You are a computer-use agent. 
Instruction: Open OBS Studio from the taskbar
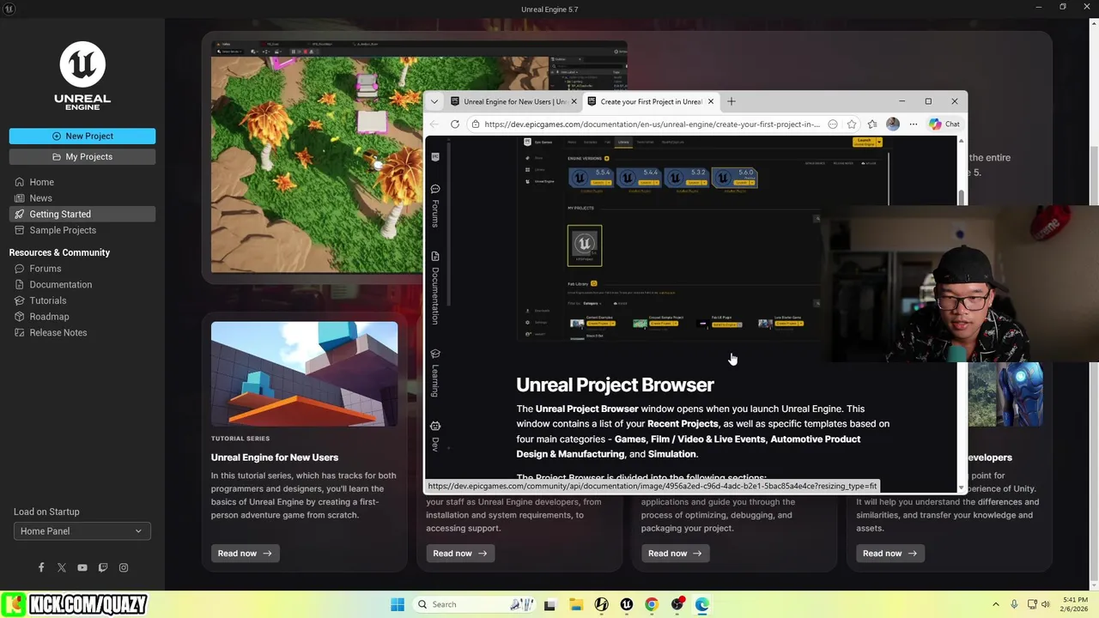click(677, 604)
